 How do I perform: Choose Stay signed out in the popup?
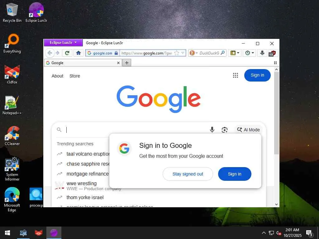tap(188, 174)
